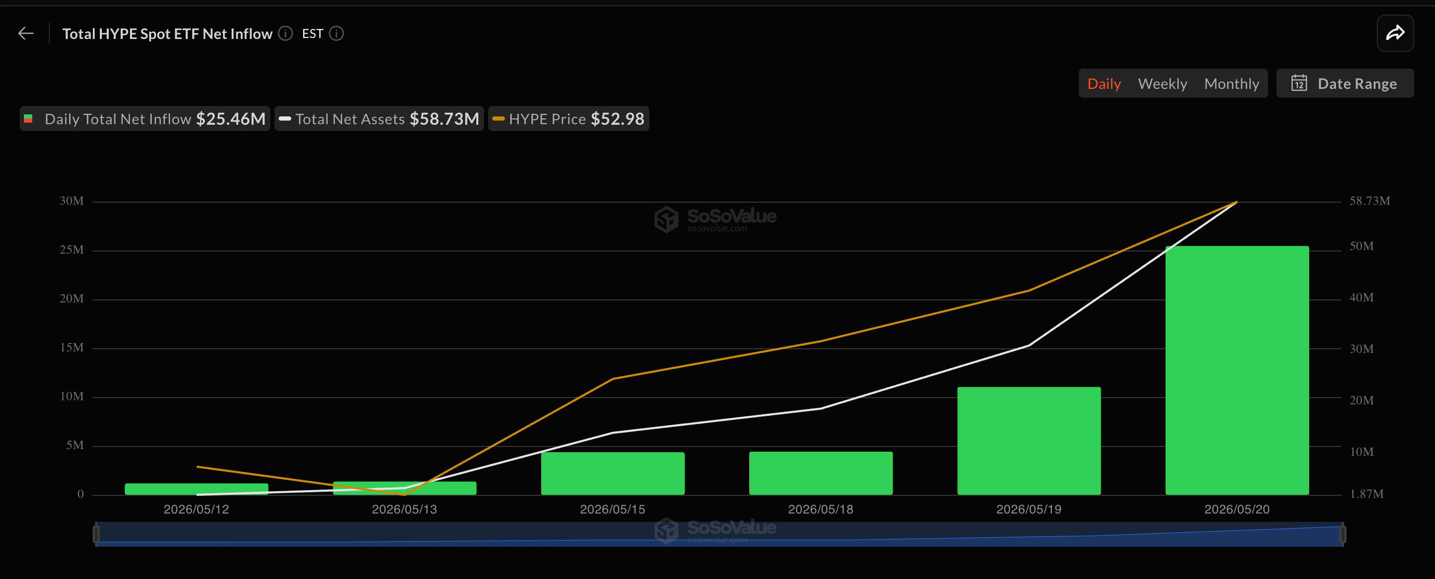Click the calendar icon in Date Range
The height and width of the screenshot is (579, 1435).
tap(1299, 84)
